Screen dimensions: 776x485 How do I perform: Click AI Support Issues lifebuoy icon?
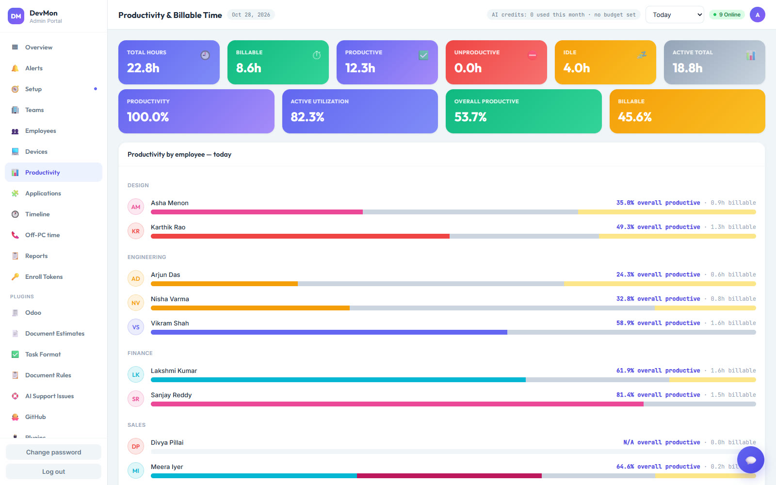[15, 396]
